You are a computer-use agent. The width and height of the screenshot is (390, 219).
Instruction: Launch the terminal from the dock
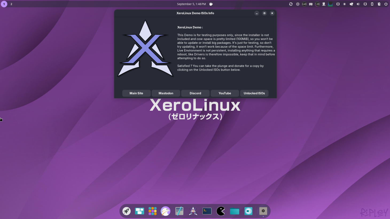click(207, 211)
